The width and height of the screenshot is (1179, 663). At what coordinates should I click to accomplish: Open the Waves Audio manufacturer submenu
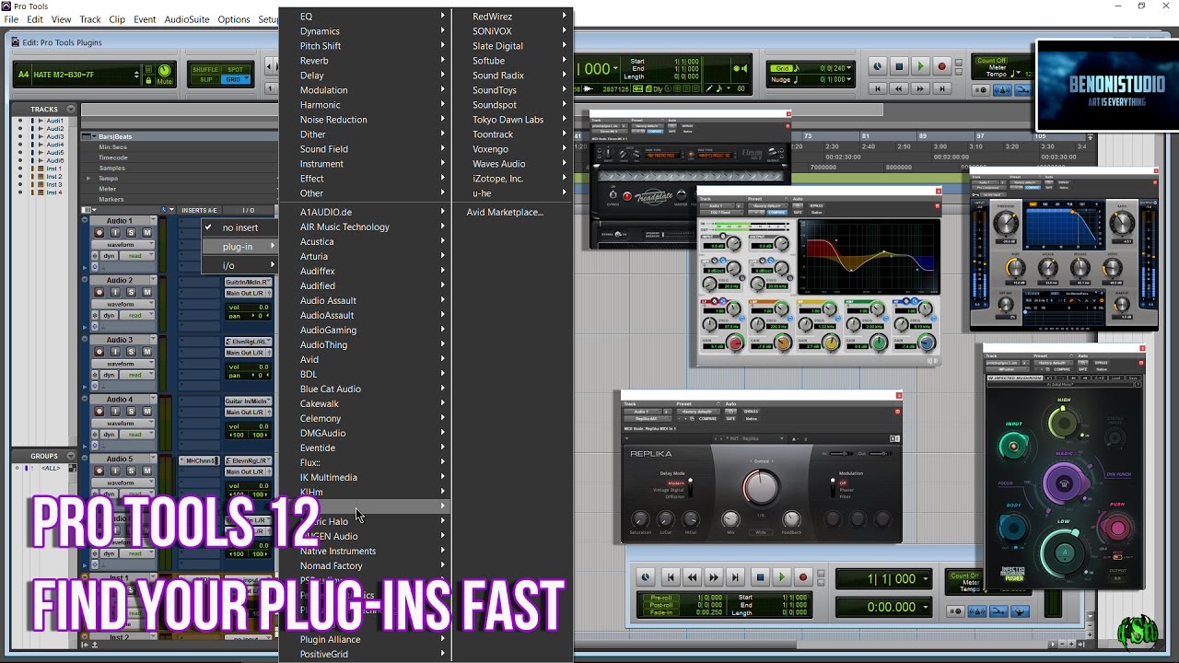[x=512, y=164]
